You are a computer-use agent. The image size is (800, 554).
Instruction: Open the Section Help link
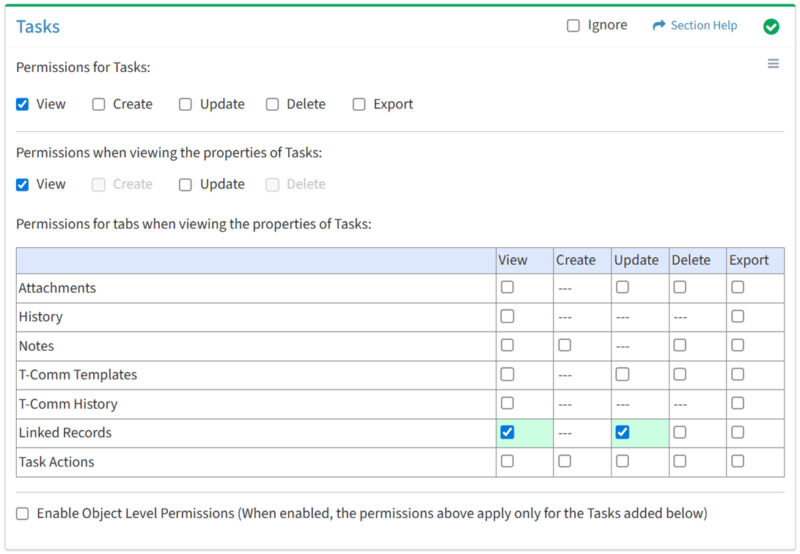pyautogui.click(x=703, y=26)
